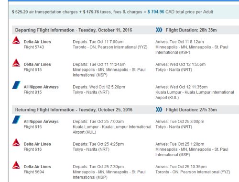The width and height of the screenshot is (239, 182).
Task: Select the Returning Flight Information header
Action: (x=74, y=110)
